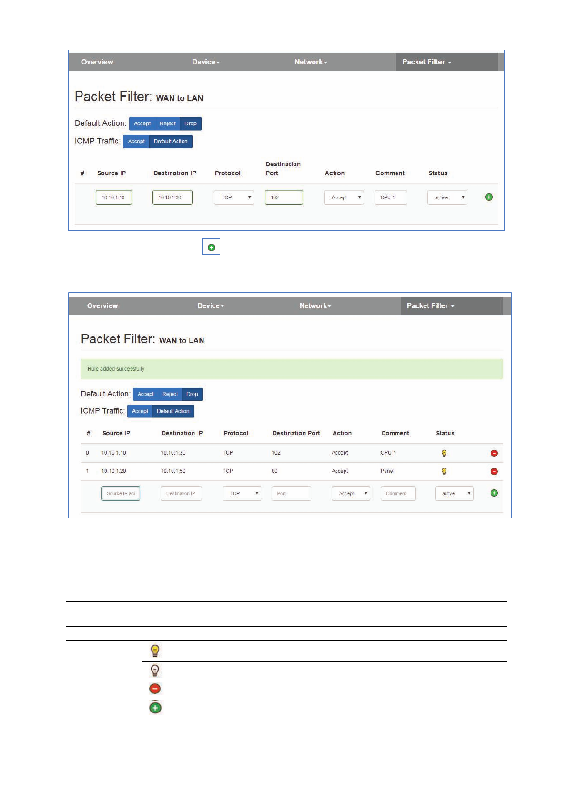Click empty Destination IP field in lower screenshot
Viewport: 568px width, 803px height.
point(181,493)
